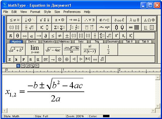Insert the not-equal sign
This screenshot has height=119, width=162.
[x=60, y=36]
